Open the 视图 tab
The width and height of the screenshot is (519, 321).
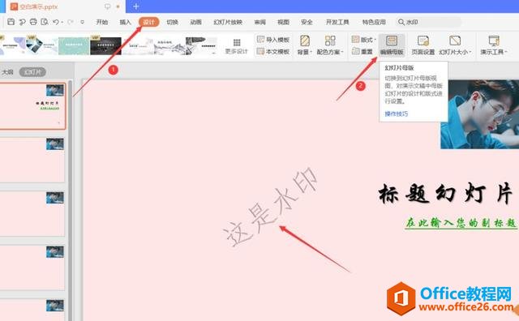coord(283,22)
